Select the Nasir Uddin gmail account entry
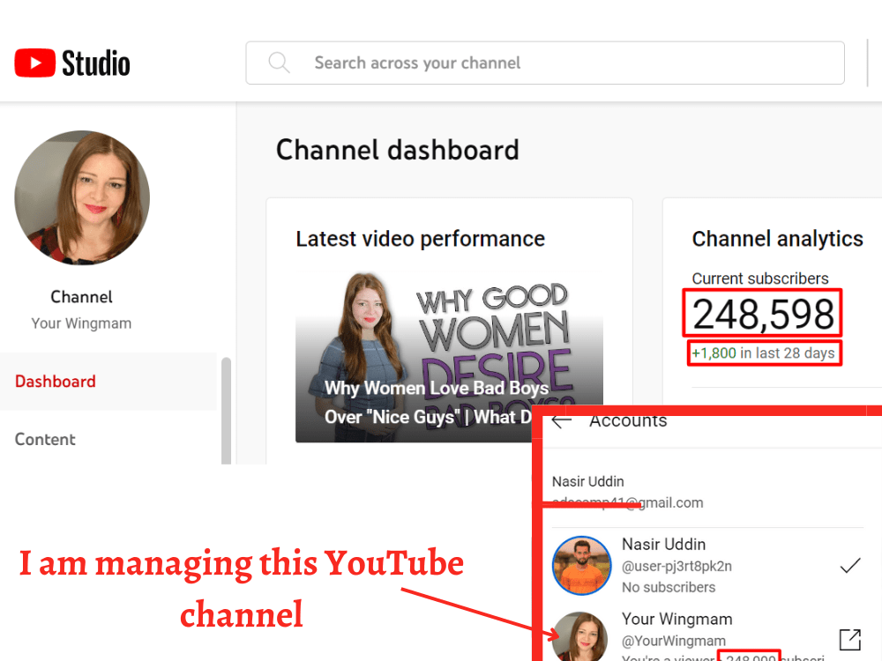The image size is (882, 661). (x=627, y=492)
